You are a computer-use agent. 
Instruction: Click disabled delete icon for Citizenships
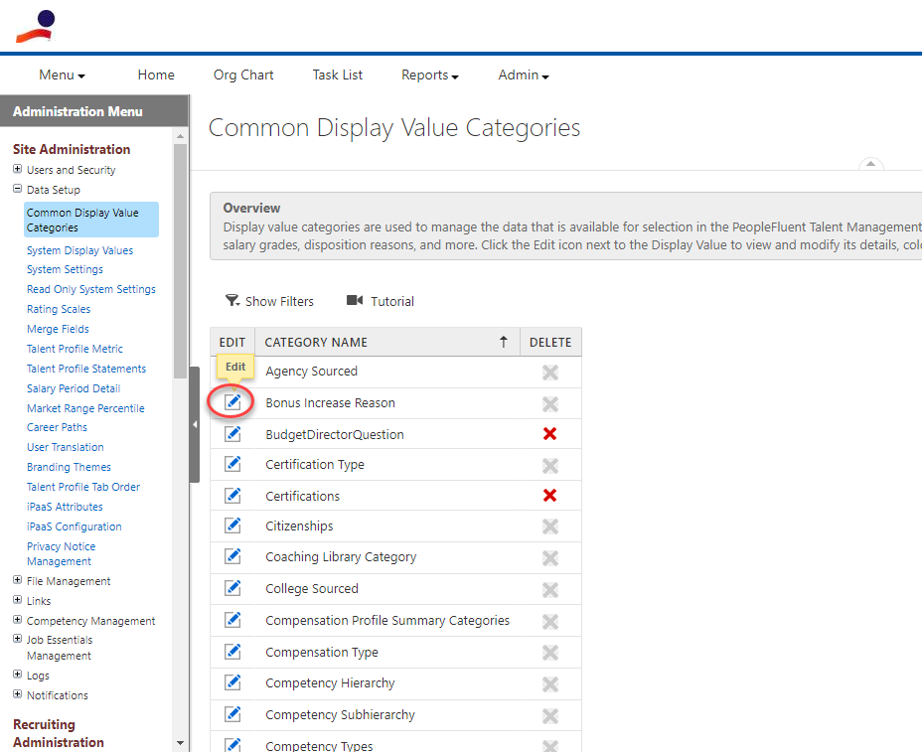(x=550, y=526)
